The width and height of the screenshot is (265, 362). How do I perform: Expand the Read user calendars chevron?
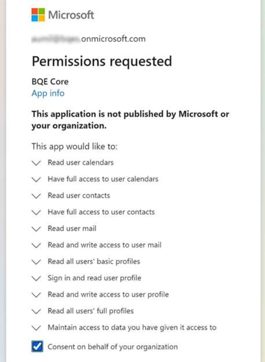[x=36, y=163]
